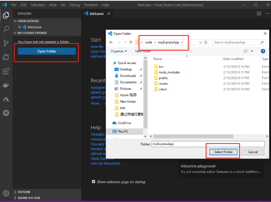Open the Organize dropdown in dialog
Image resolution: width=271 pixels, height=202 pixels.
[x=119, y=51]
